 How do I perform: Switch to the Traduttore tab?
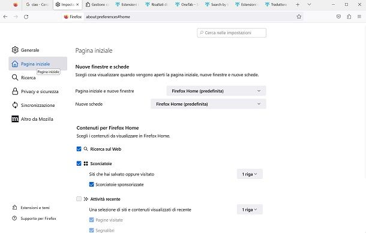coord(277,4)
